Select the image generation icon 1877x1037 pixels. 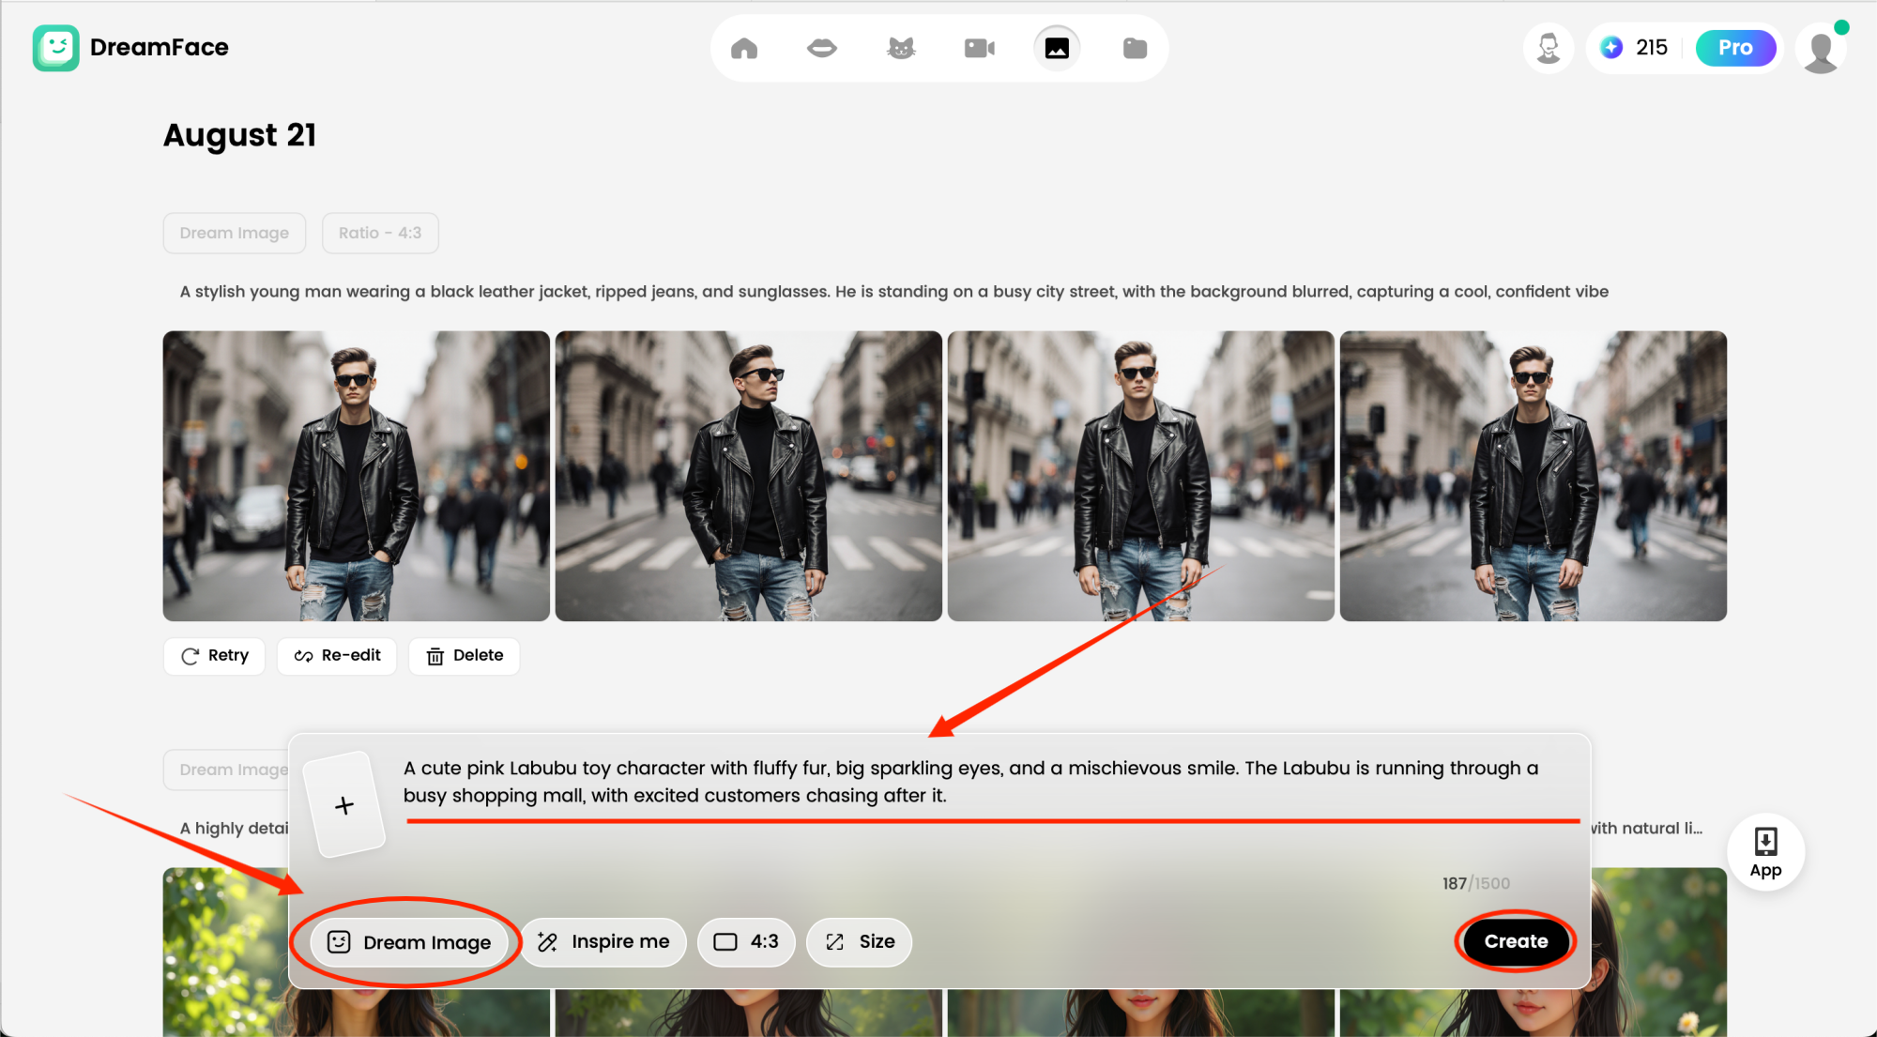[1057, 48]
